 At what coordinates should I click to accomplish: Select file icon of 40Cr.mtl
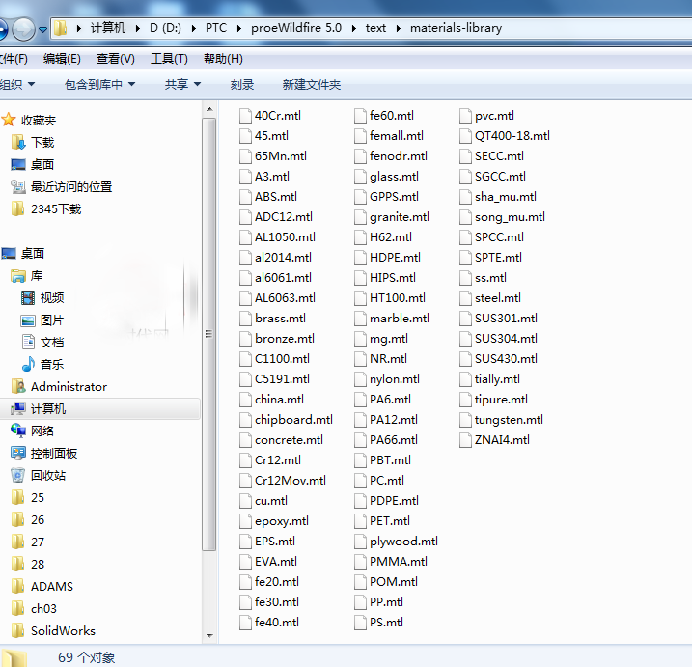pos(245,116)
